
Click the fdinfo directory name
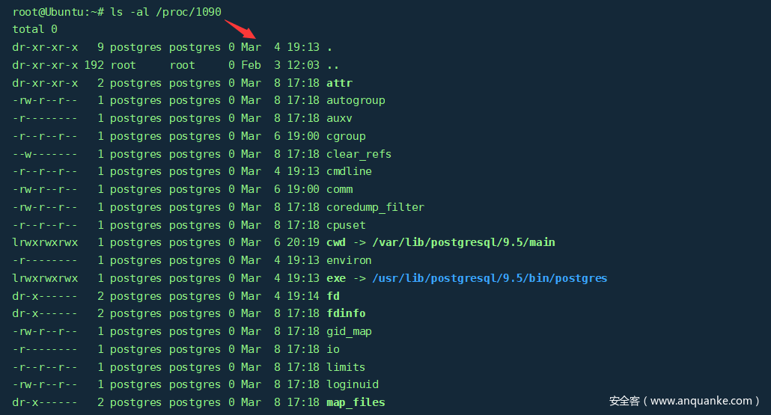346,313
